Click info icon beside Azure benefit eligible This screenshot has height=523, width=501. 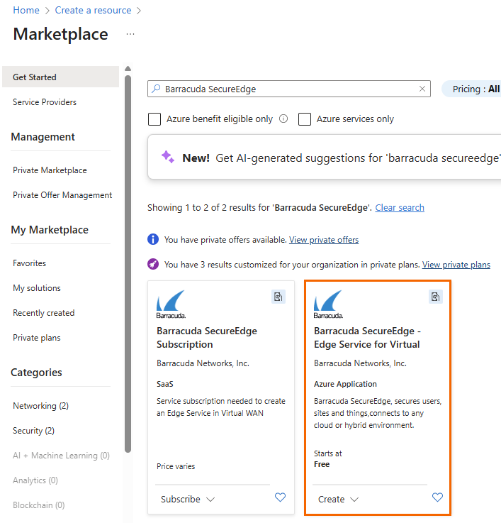pyautogui.click(x=283, y=119)
